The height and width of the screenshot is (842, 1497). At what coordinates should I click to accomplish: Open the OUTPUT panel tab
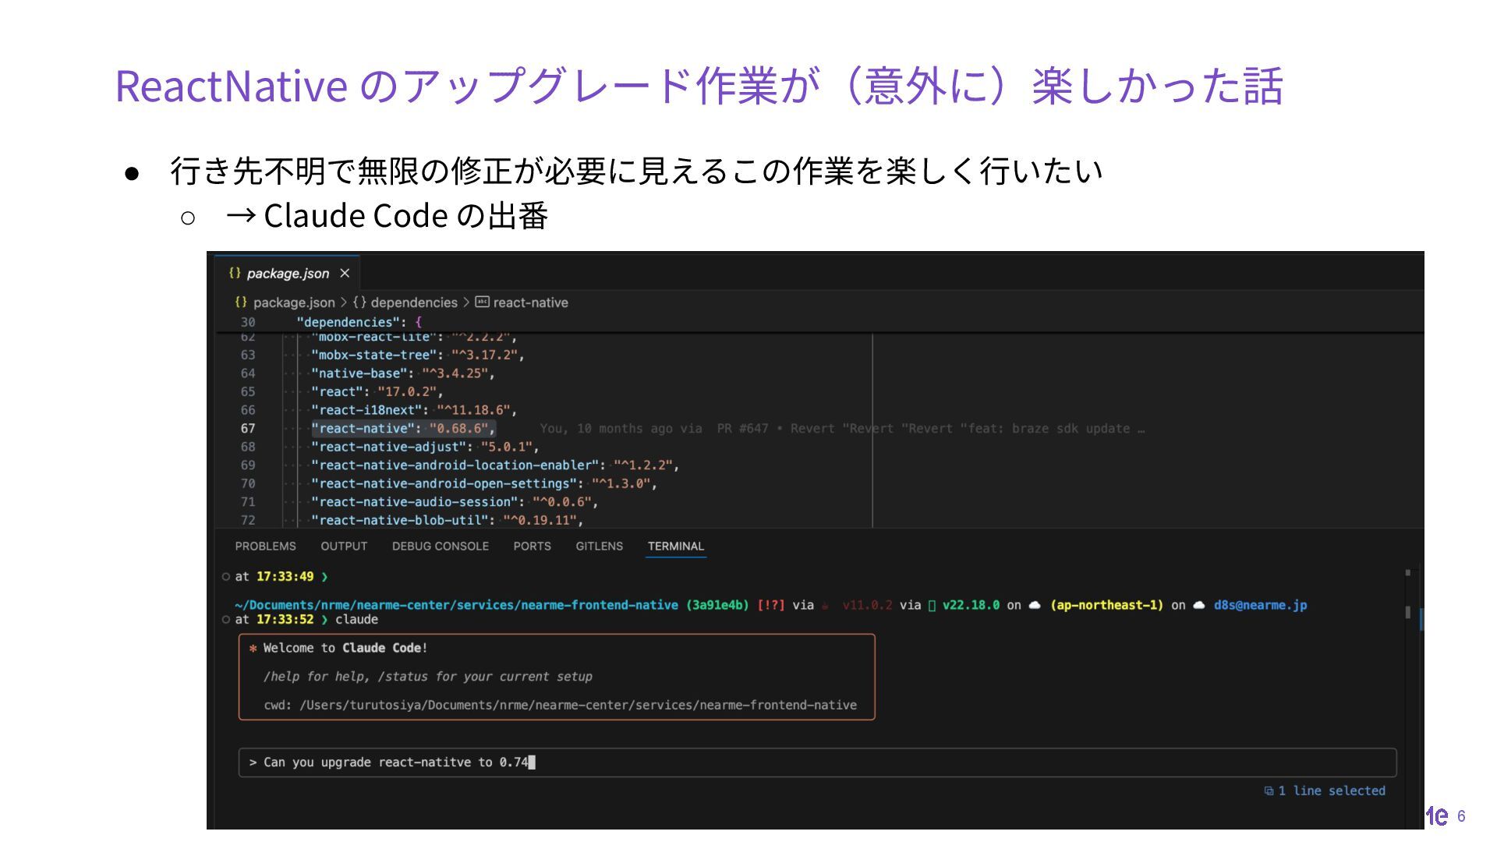coord(344,547)
